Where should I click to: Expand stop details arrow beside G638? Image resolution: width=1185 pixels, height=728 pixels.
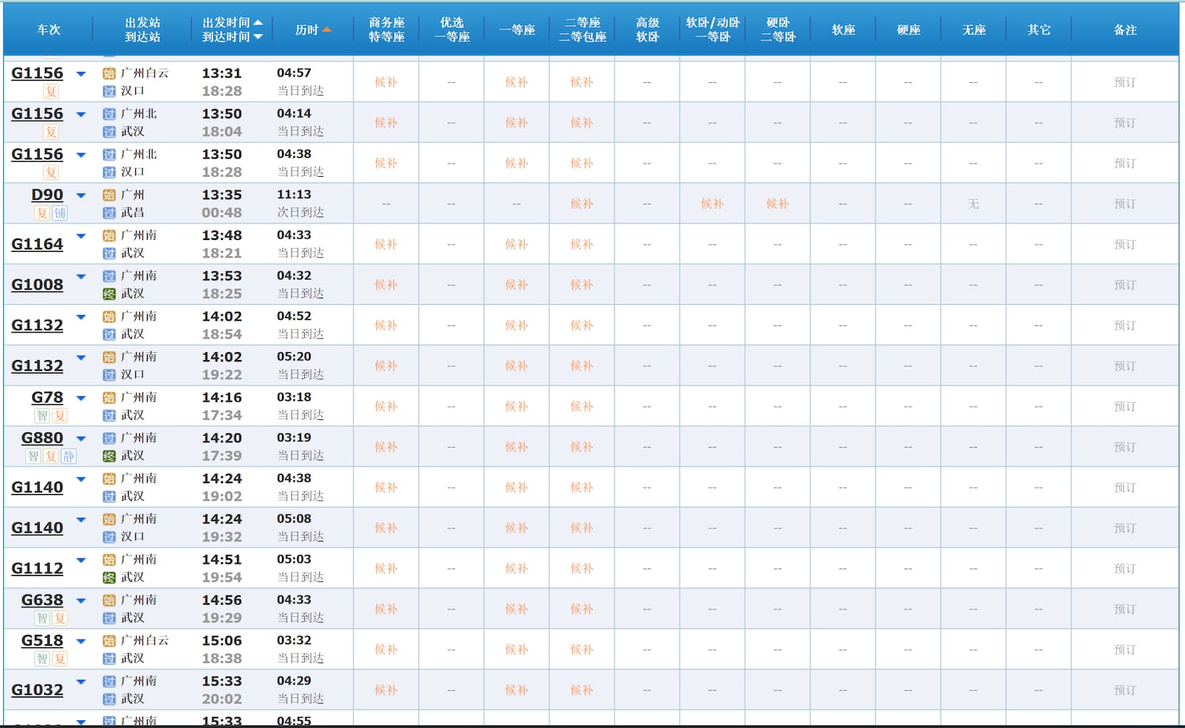pos(81,600)
